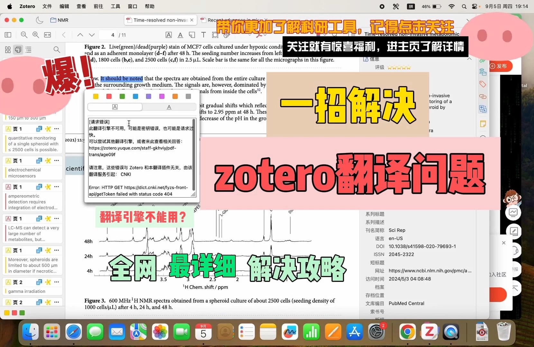Pick the red highlight color in popup
Image resolution: width=534 pixels, height=347 pixels.
click(109, 96)
